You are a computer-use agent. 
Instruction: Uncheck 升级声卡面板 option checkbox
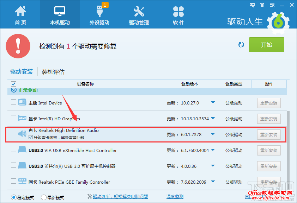click(x=31, y=137)
